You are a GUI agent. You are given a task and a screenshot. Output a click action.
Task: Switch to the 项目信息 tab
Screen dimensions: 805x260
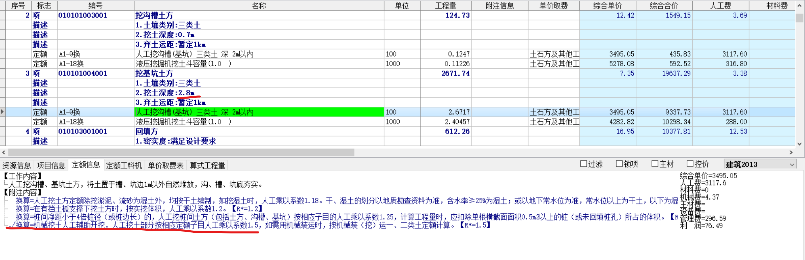[x=51, y=165]
